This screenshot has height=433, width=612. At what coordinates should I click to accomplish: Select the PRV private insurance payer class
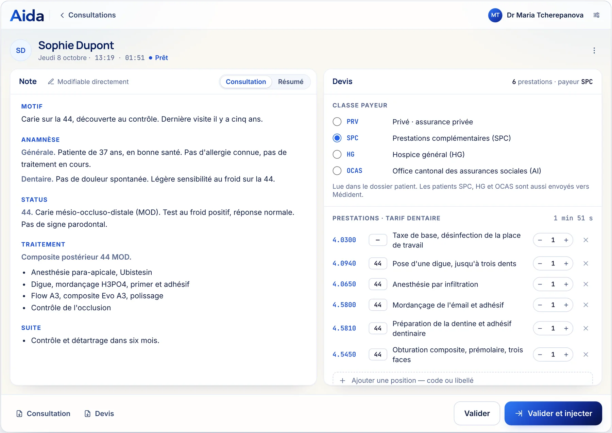[x=337, y=122]
